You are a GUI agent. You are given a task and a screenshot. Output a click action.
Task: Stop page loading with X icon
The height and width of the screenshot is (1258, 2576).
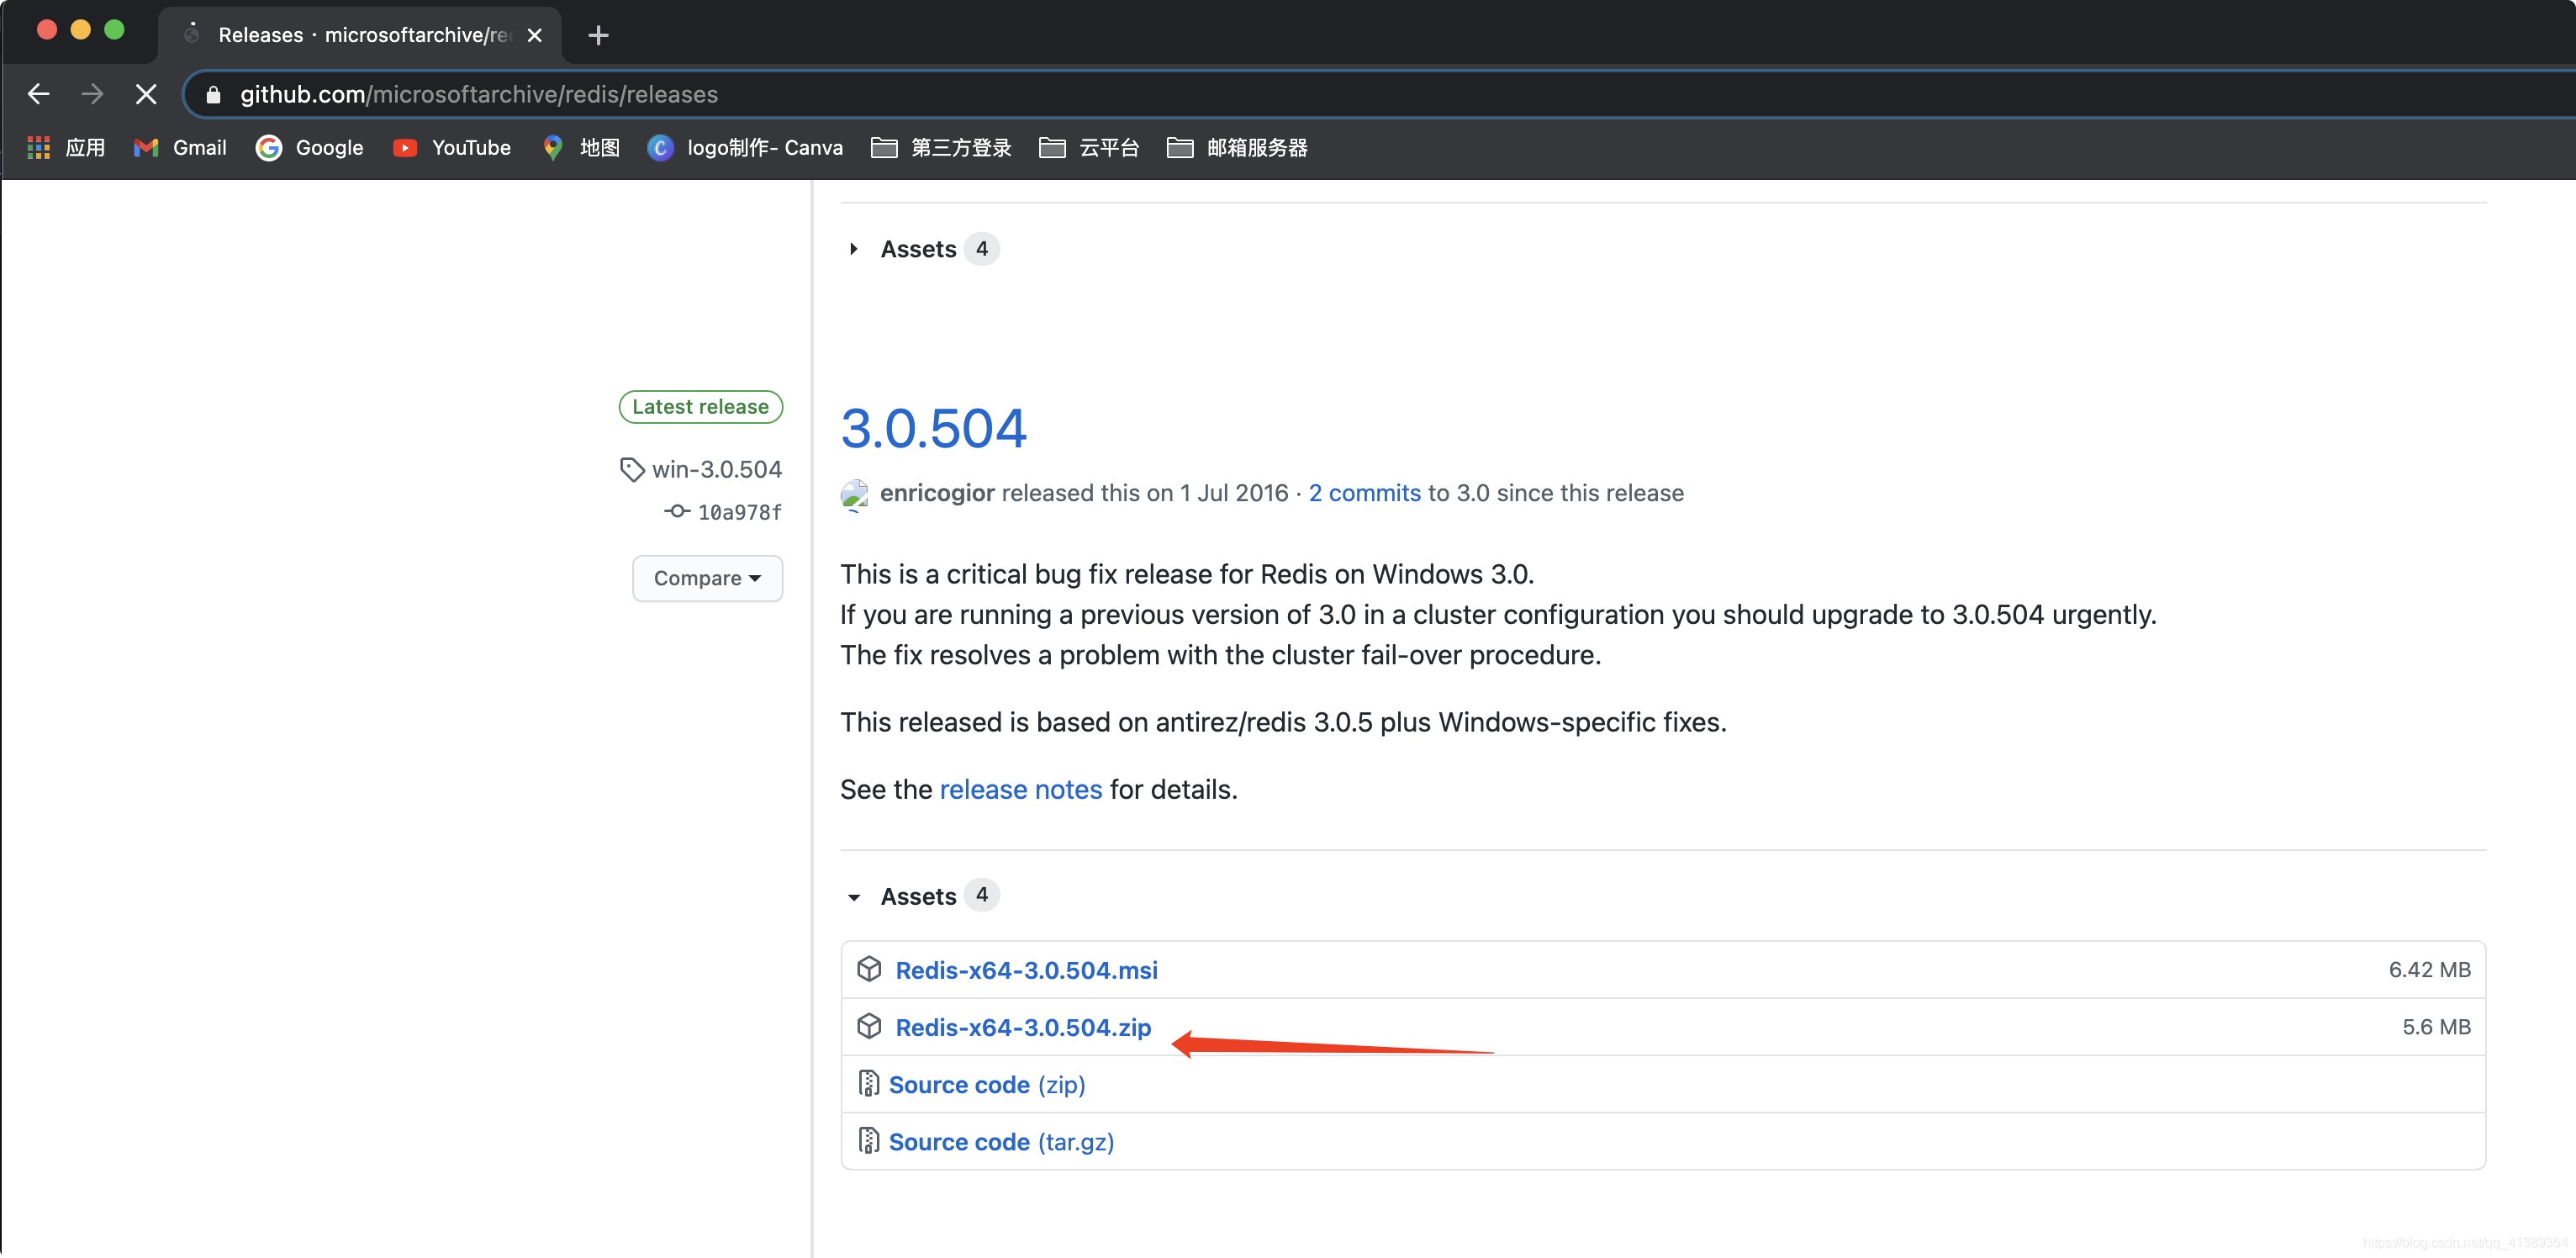click(x=146, y=94)
